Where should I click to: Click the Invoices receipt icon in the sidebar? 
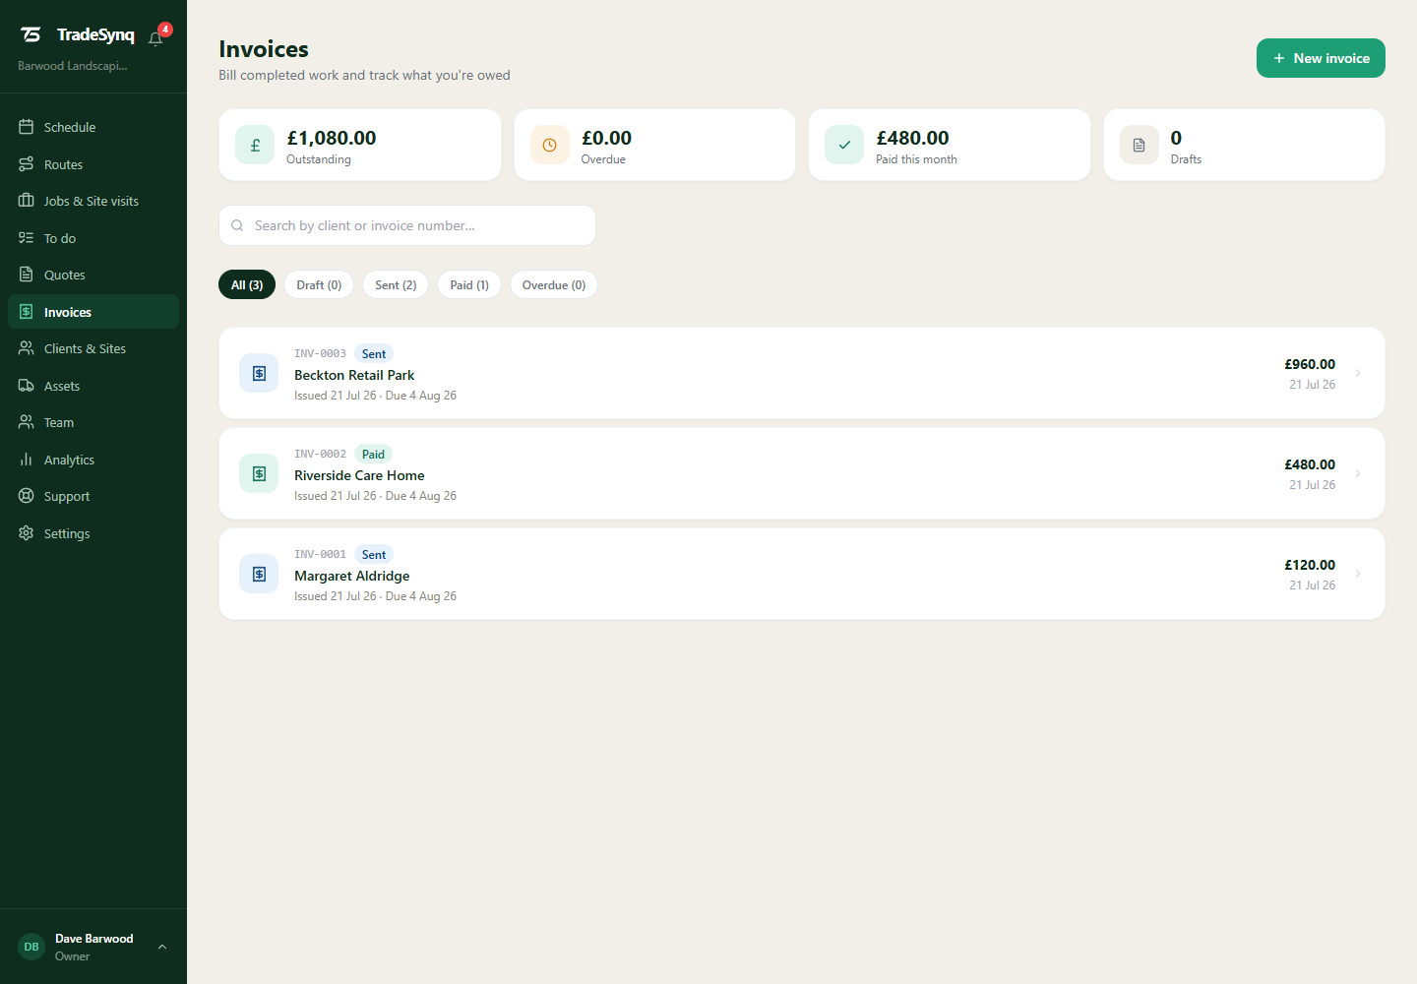click(27, 312)
